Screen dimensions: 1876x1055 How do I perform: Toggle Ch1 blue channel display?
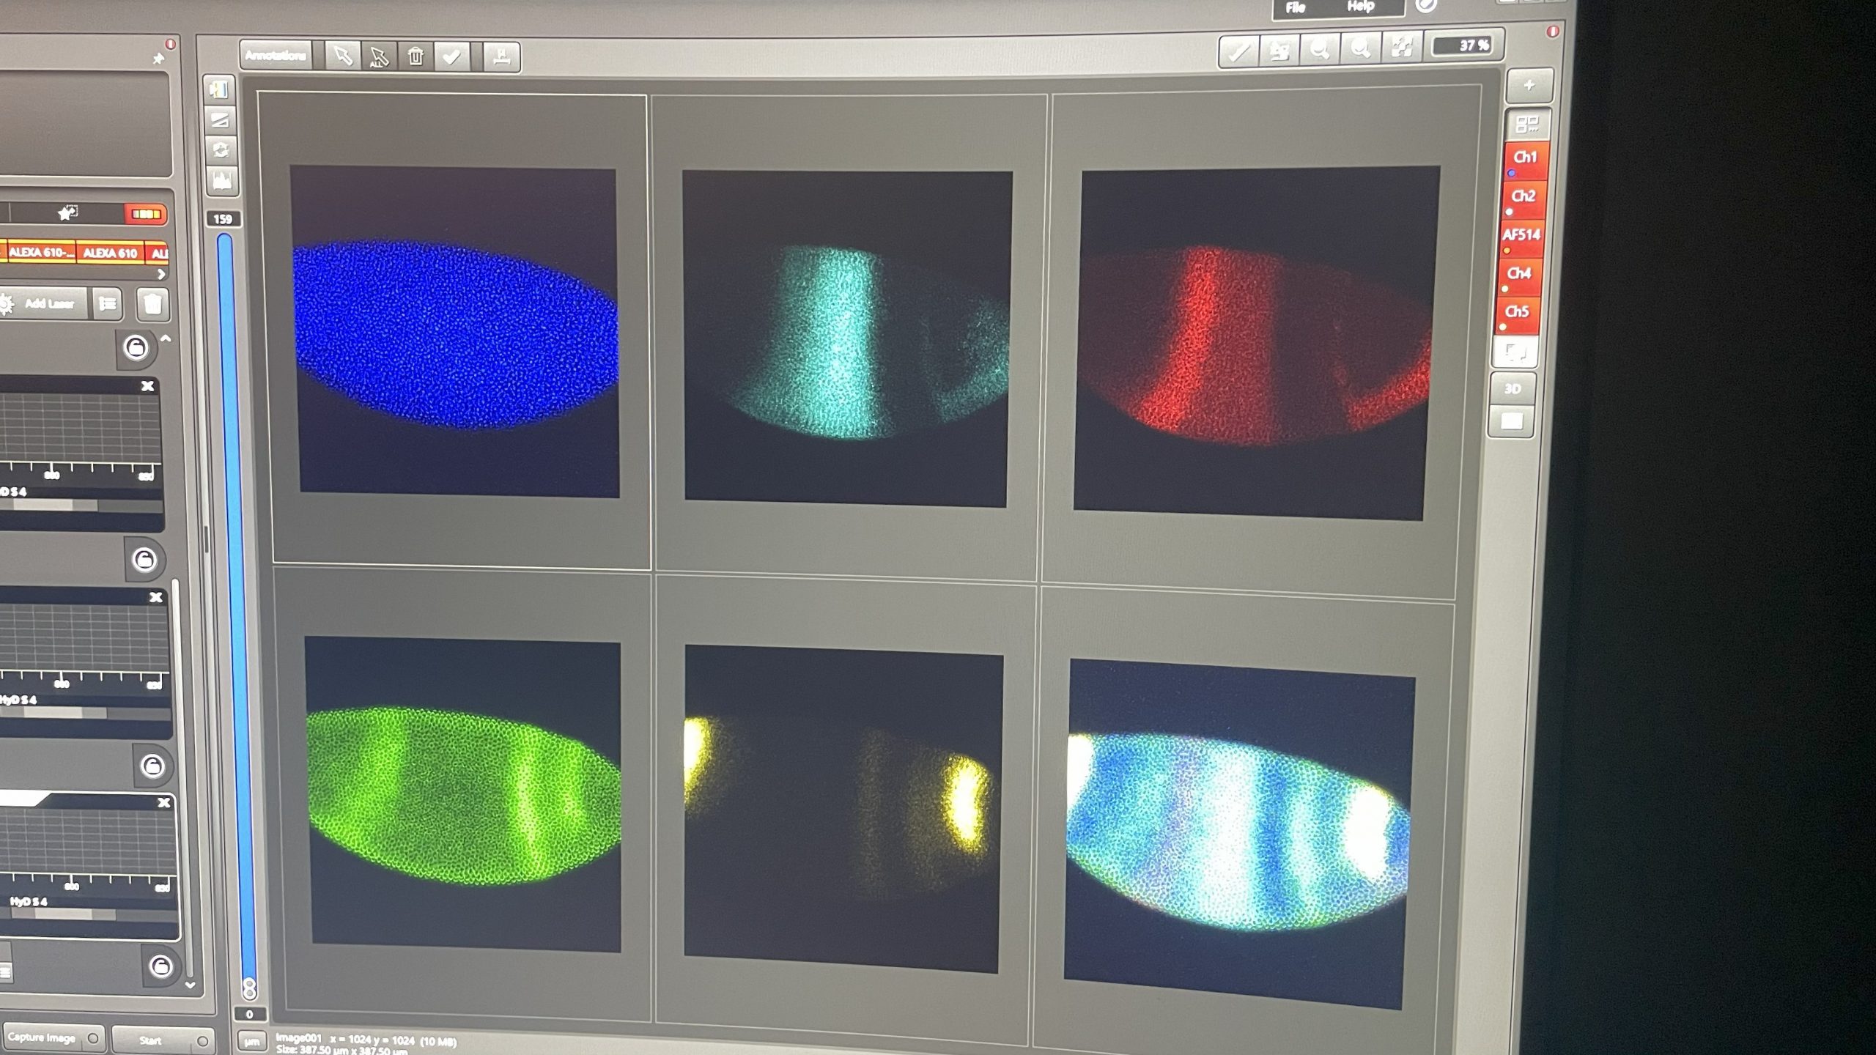pyautogui.click(x=1525, y=160)
